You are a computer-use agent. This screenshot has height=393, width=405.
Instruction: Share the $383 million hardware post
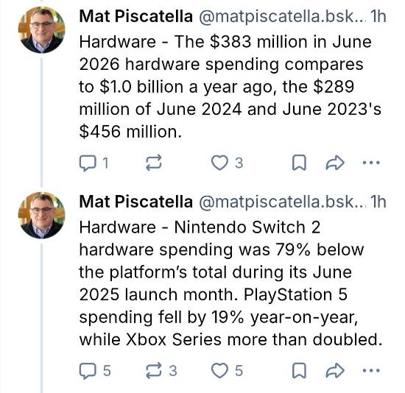335,163
